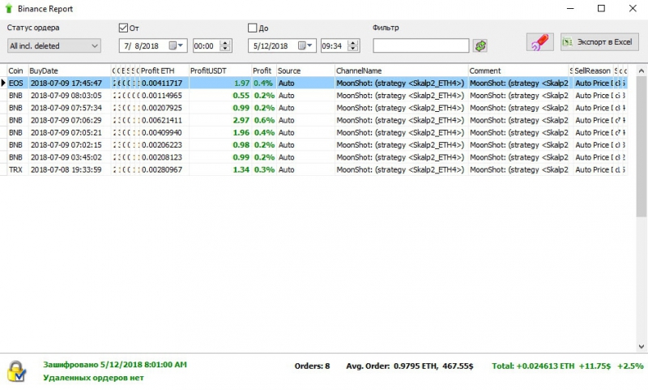
Task: Open Статус ордера dropdown All incl. deleted
Action: [x=54, y=45]
